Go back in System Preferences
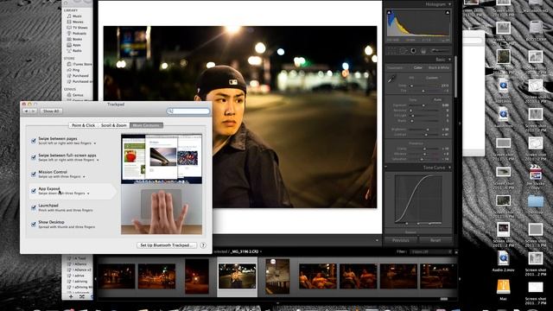The width and height of the screenshot is (553, 311). 26,111
